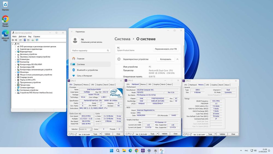This screenshot has width=273, height=154.
Task: Open Действие menu in Device Manager
Action: [22, 37]
